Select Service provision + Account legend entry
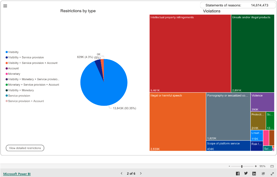 (26, 101)
